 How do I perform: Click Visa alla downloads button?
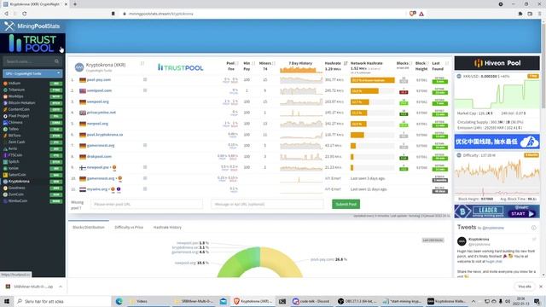(x=525, y=287)
